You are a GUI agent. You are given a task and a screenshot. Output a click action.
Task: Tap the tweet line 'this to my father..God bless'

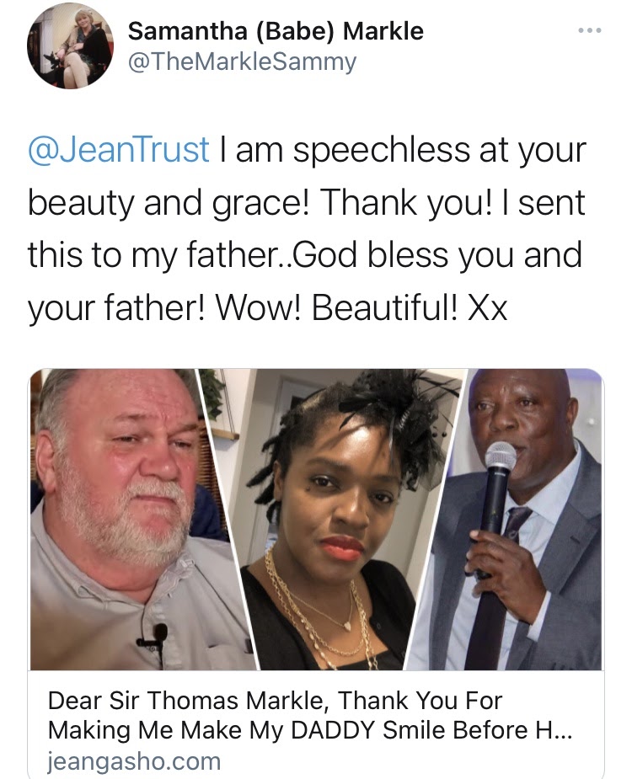click(x=238, y=255)
